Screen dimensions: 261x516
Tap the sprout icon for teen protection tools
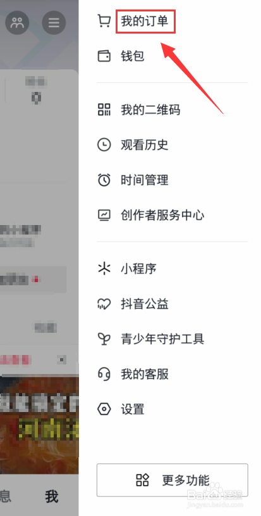tap(104, 339)
